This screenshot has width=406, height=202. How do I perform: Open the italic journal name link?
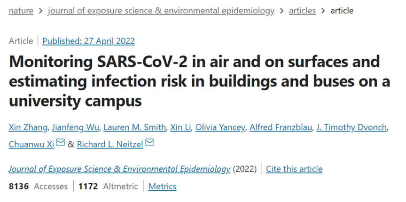click(x=119, y=169)
